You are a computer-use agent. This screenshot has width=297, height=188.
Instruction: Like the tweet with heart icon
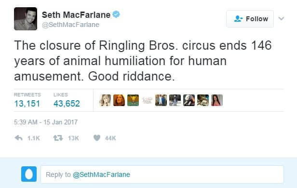click(97, 138)
